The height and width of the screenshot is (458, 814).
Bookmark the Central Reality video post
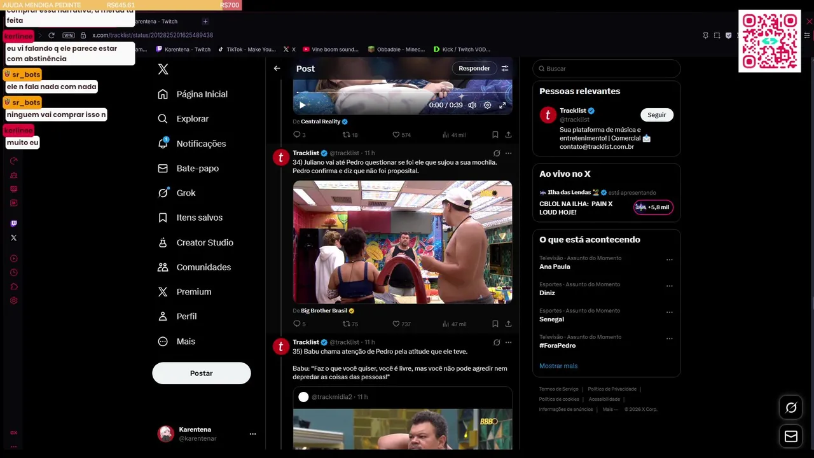[x=495, y=135]
